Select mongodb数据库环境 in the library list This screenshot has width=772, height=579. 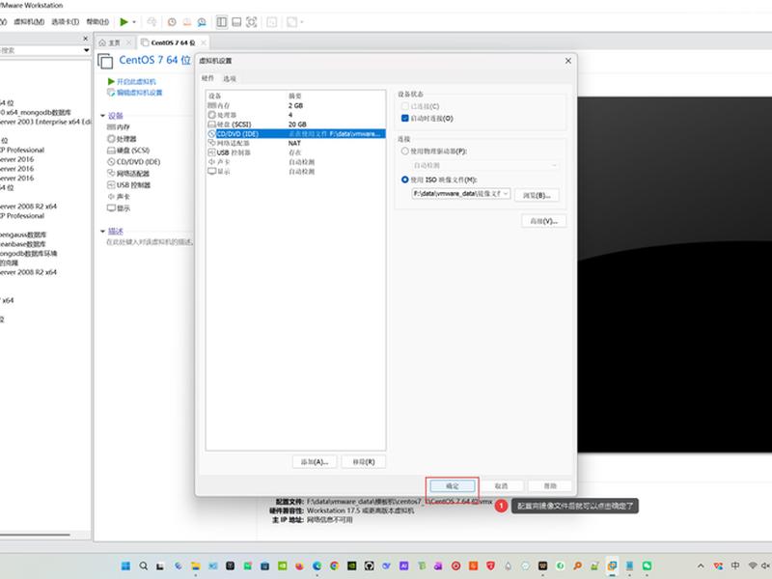click(x=29, y=254)
